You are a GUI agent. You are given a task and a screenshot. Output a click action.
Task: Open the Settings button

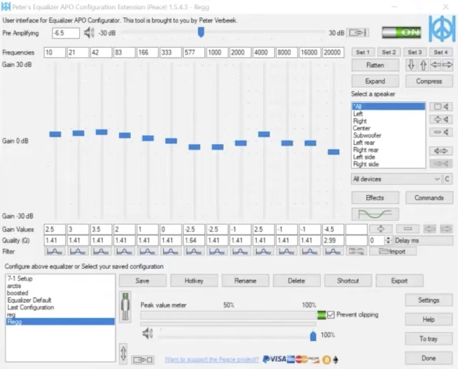(429, 300)
